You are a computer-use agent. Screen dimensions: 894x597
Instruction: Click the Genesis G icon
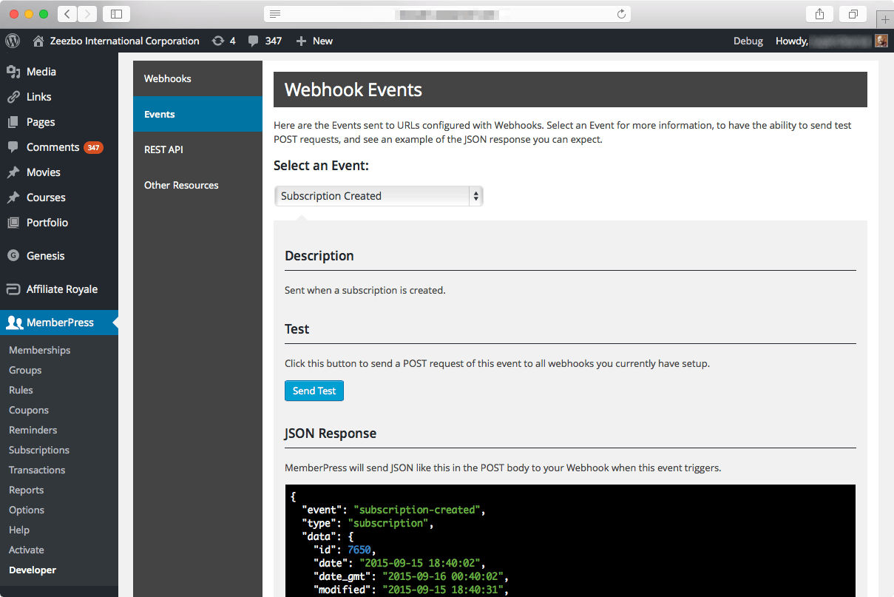pos(13,256)
